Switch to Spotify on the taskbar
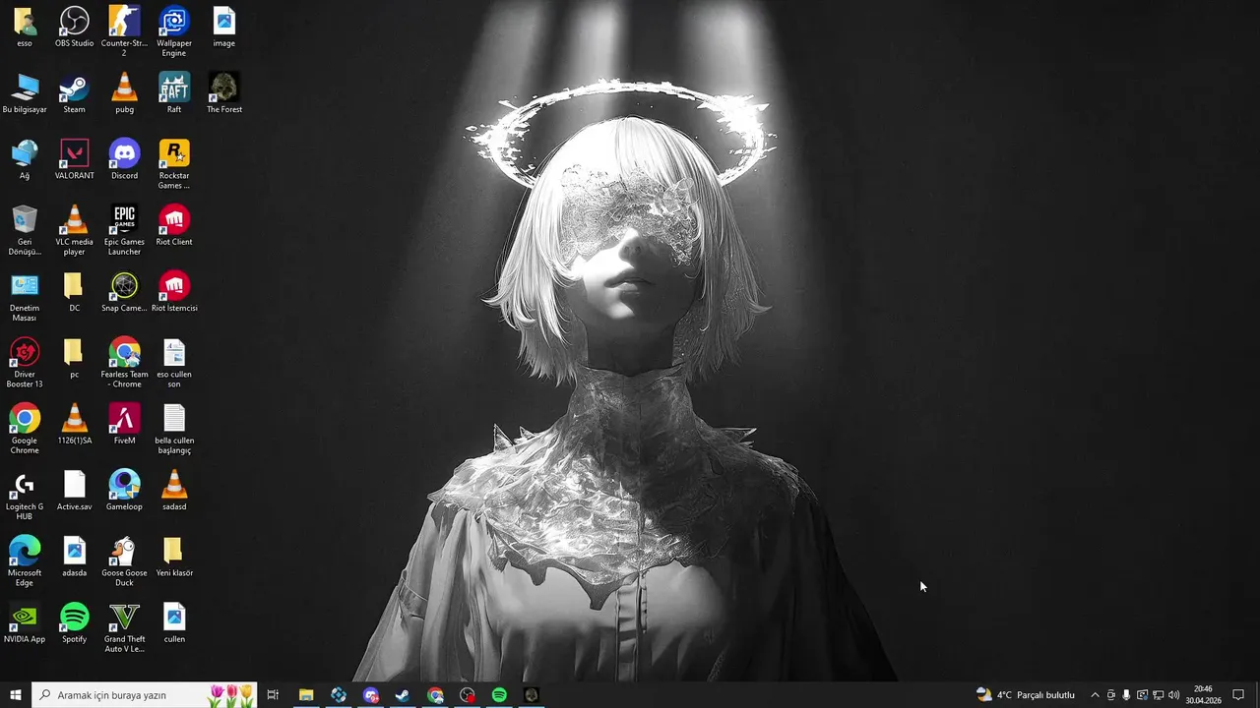Image resolution: width=1260 pixels, height=708 pixels. (x=499, y=695)
